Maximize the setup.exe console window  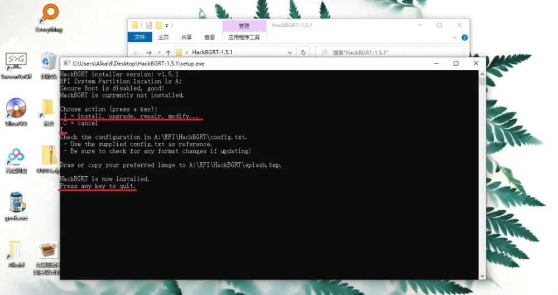coord(456,64)
